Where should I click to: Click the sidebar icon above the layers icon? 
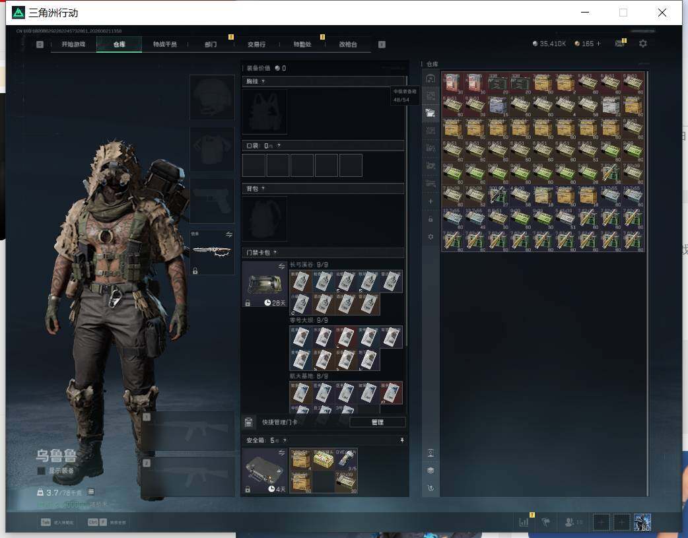point(430,453)
